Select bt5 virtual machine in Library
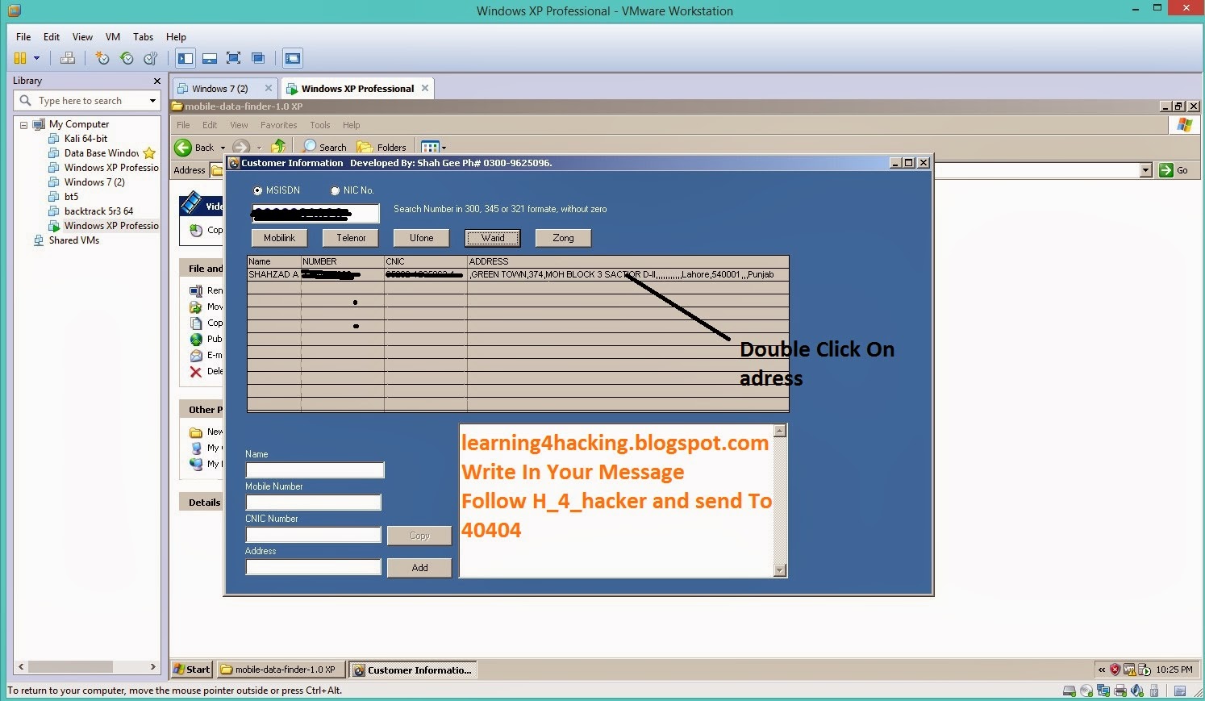Image resolution: width=1205 pixels, height=701 pixels. tap(71, 197)
